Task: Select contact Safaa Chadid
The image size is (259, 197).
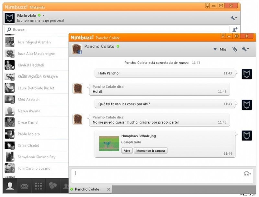Action: pos(36,145)
